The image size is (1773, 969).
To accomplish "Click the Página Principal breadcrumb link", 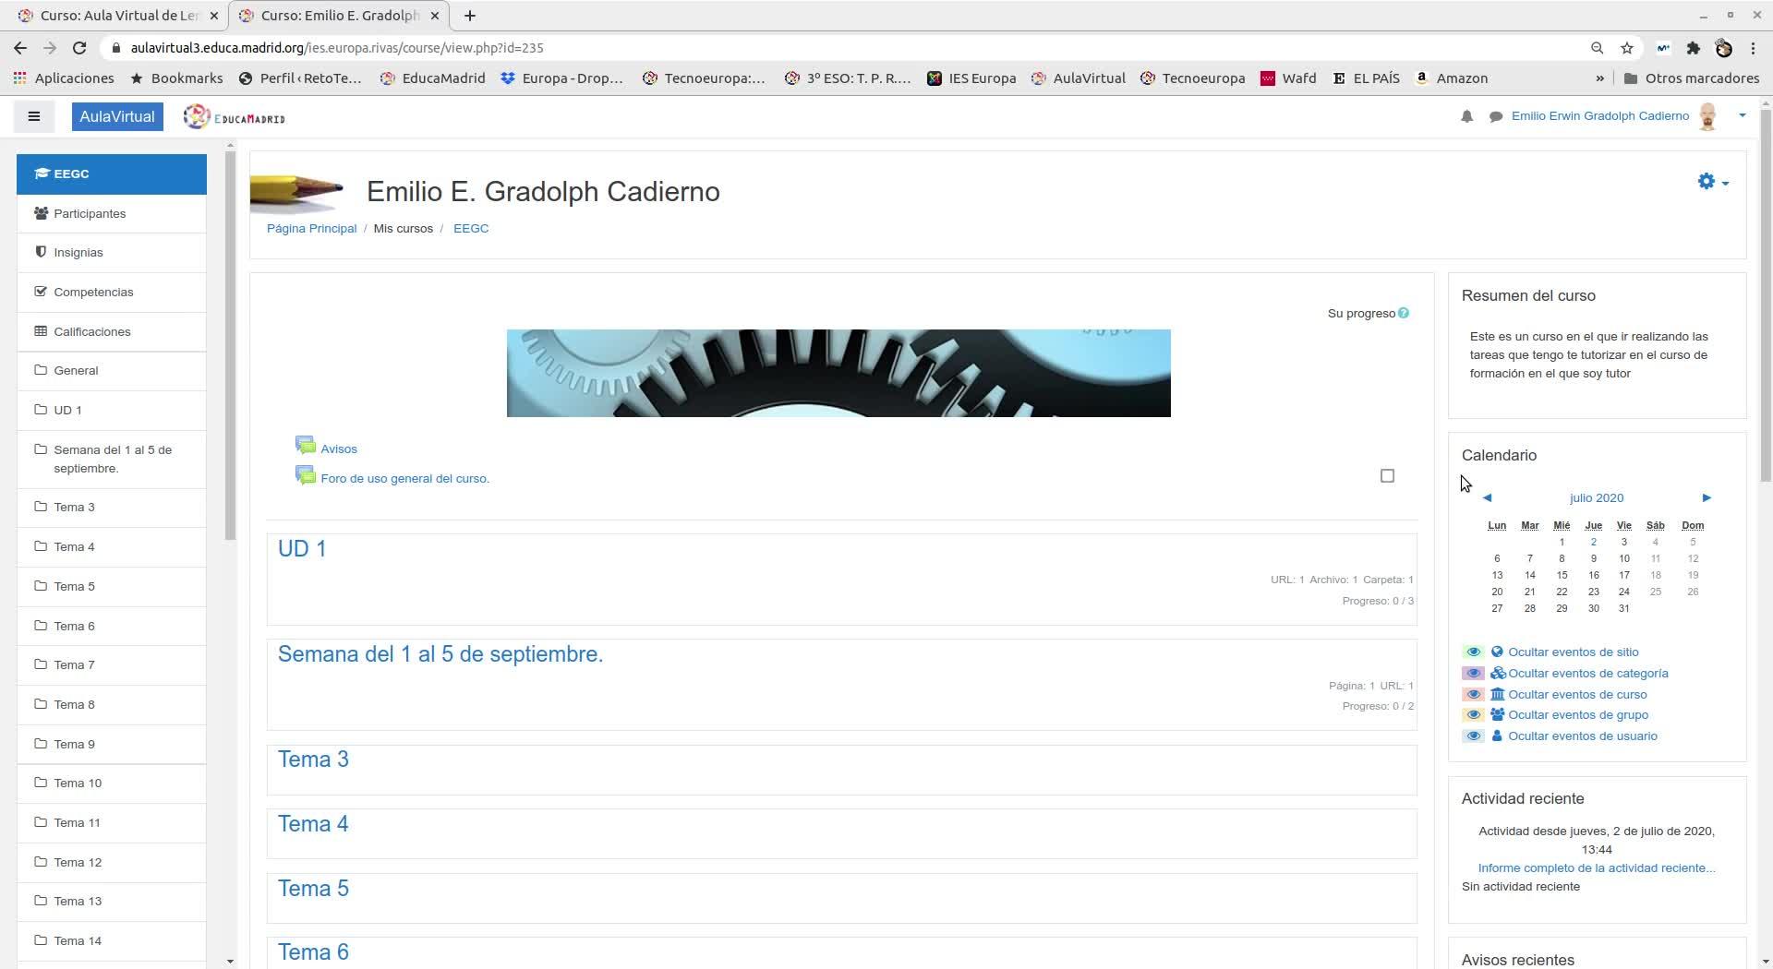I will 311,229.
